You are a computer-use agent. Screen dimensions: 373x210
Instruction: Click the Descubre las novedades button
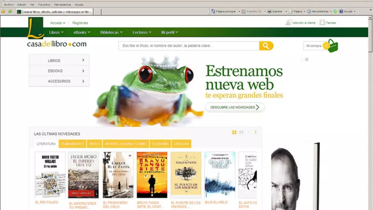(235, 107)
